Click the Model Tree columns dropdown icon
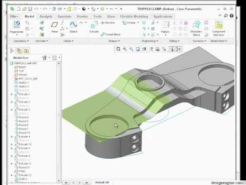This screenshot has width=246, height=185. [54, 58]
